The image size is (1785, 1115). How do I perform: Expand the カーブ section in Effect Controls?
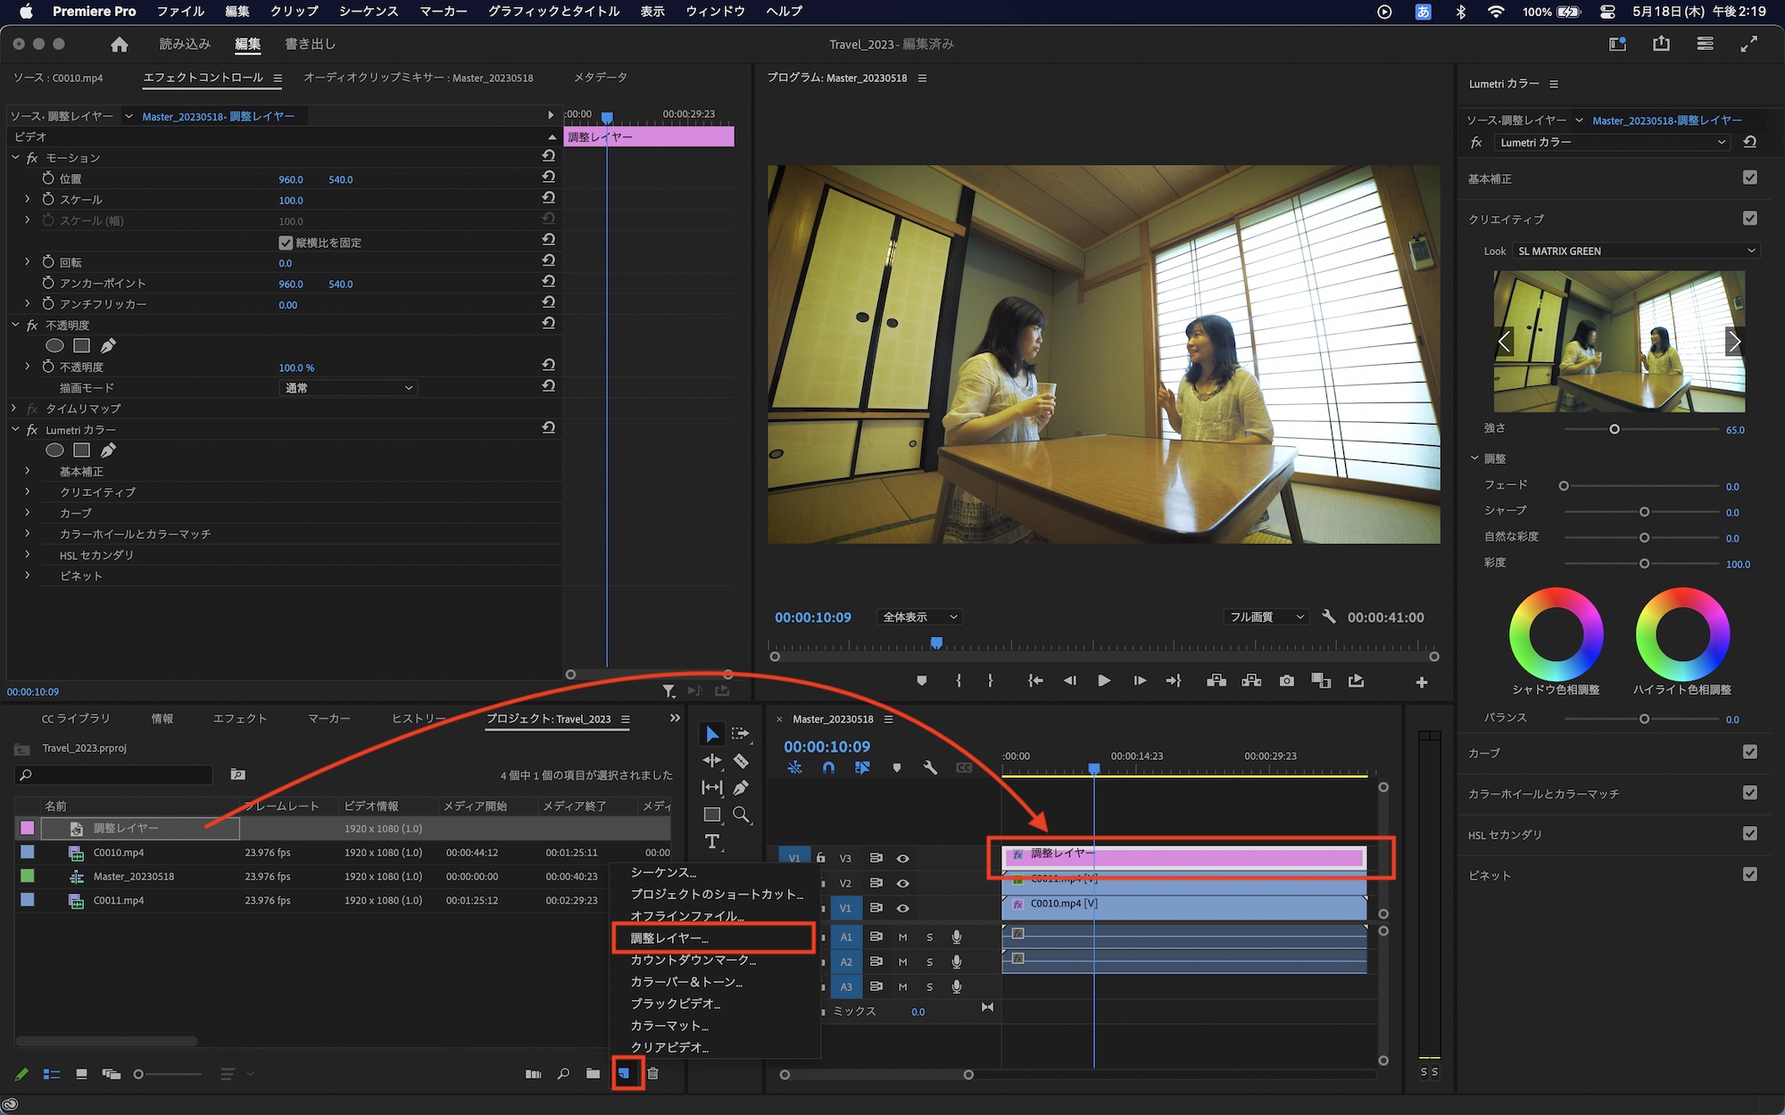tap(28, 513)
